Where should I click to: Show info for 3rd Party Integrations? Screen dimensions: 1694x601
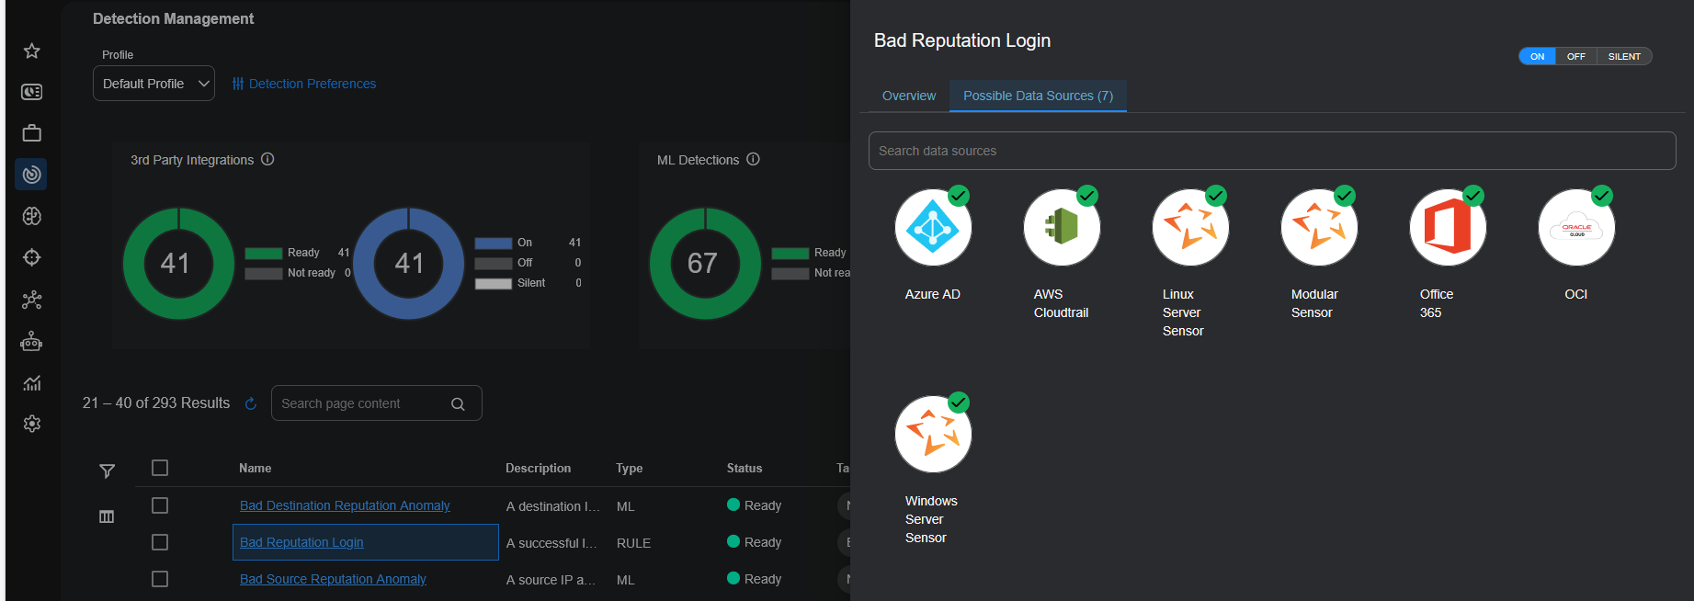tap(267, 159)
